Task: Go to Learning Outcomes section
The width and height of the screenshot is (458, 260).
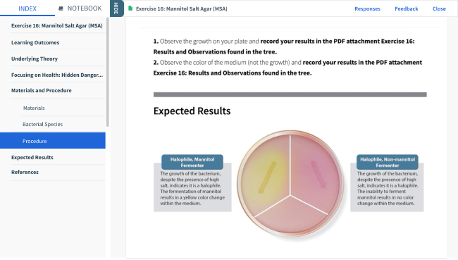Action: (35, 43)
